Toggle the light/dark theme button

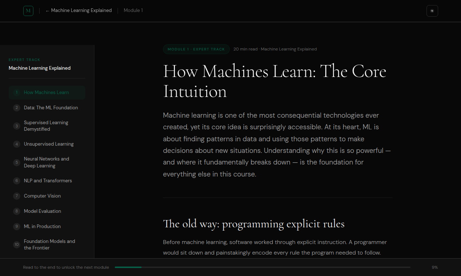pyautogui.click(x=432, y=11)
